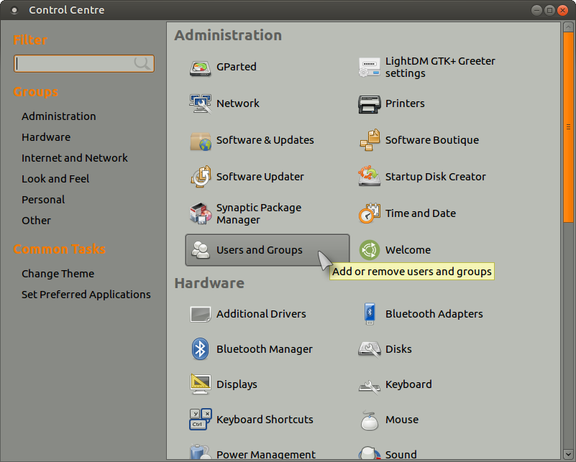Click the Network label text

238,104
